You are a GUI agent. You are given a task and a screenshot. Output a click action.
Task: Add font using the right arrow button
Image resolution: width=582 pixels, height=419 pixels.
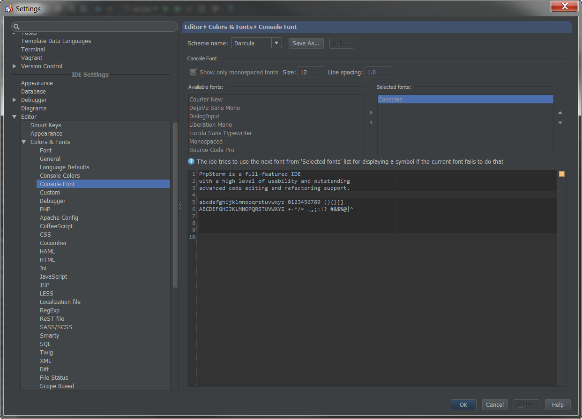371,113
